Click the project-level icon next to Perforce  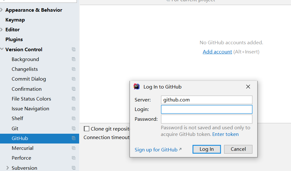click(73, 158)
